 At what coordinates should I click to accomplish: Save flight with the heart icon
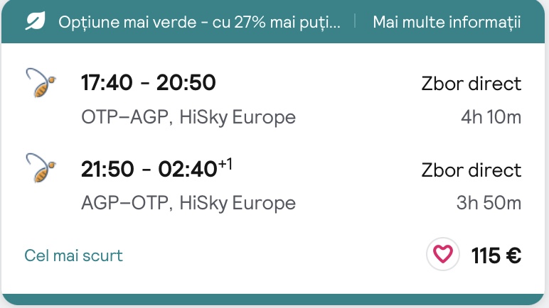(443, 255)
